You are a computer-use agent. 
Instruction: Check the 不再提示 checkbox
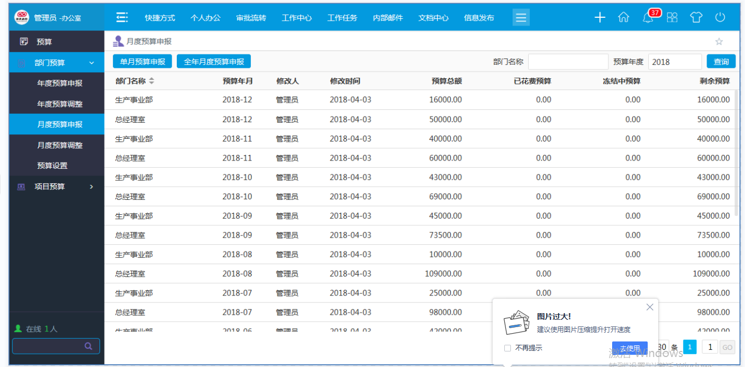coord(507,348)
